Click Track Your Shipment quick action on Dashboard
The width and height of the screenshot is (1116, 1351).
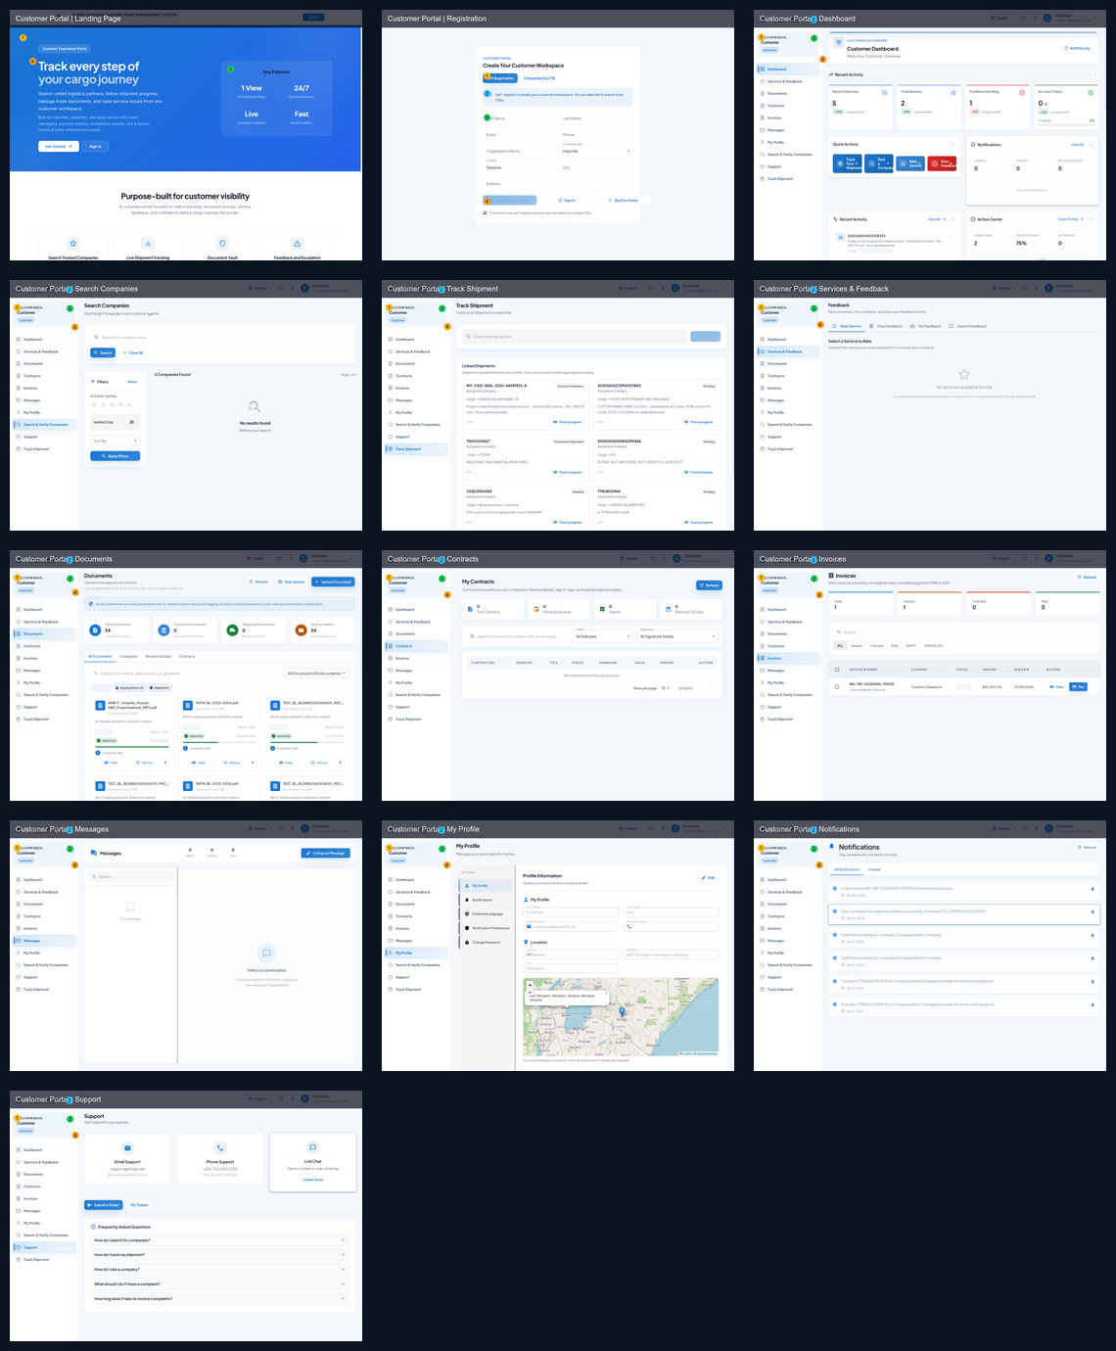coord(848,163)
